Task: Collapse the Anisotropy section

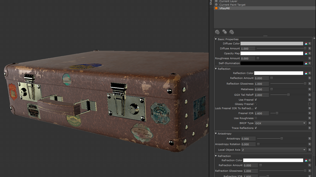Action: [x=216, y=133]
